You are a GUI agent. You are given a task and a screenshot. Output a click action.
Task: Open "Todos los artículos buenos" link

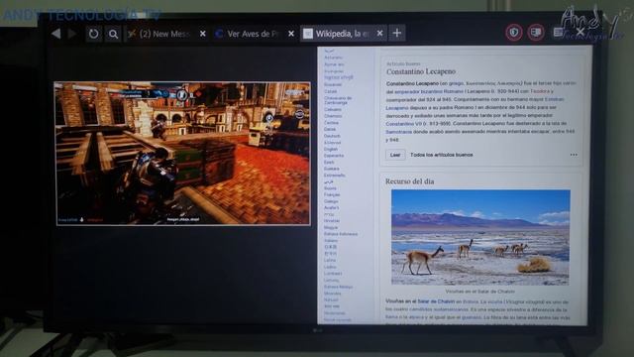441,155
